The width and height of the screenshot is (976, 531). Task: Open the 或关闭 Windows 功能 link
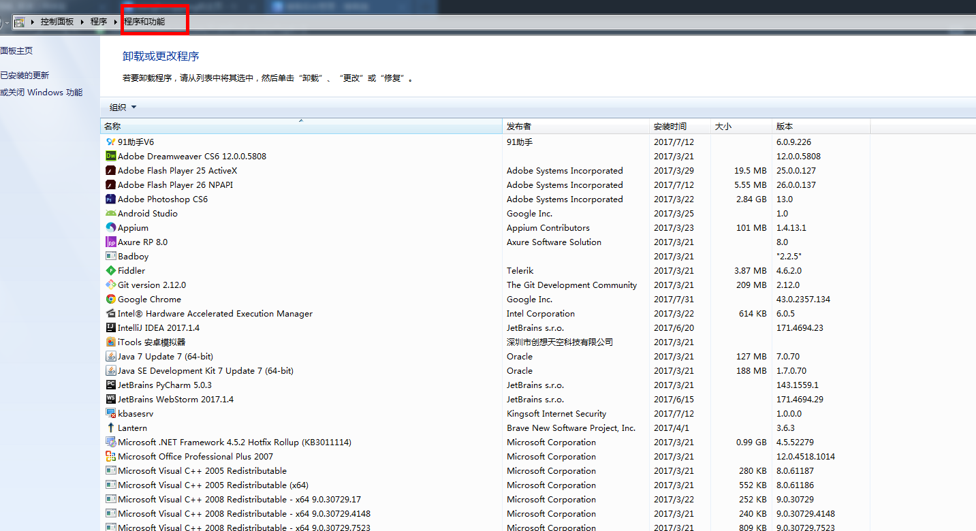coord(41,93)
